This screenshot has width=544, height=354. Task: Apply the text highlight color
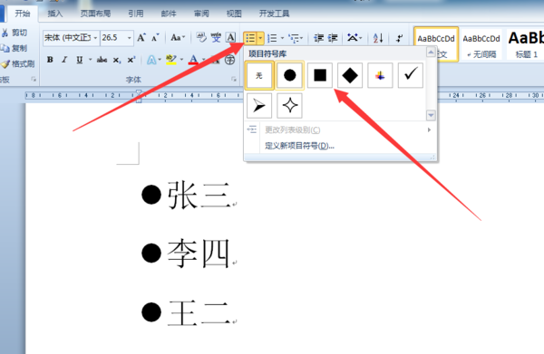(171, 60)
